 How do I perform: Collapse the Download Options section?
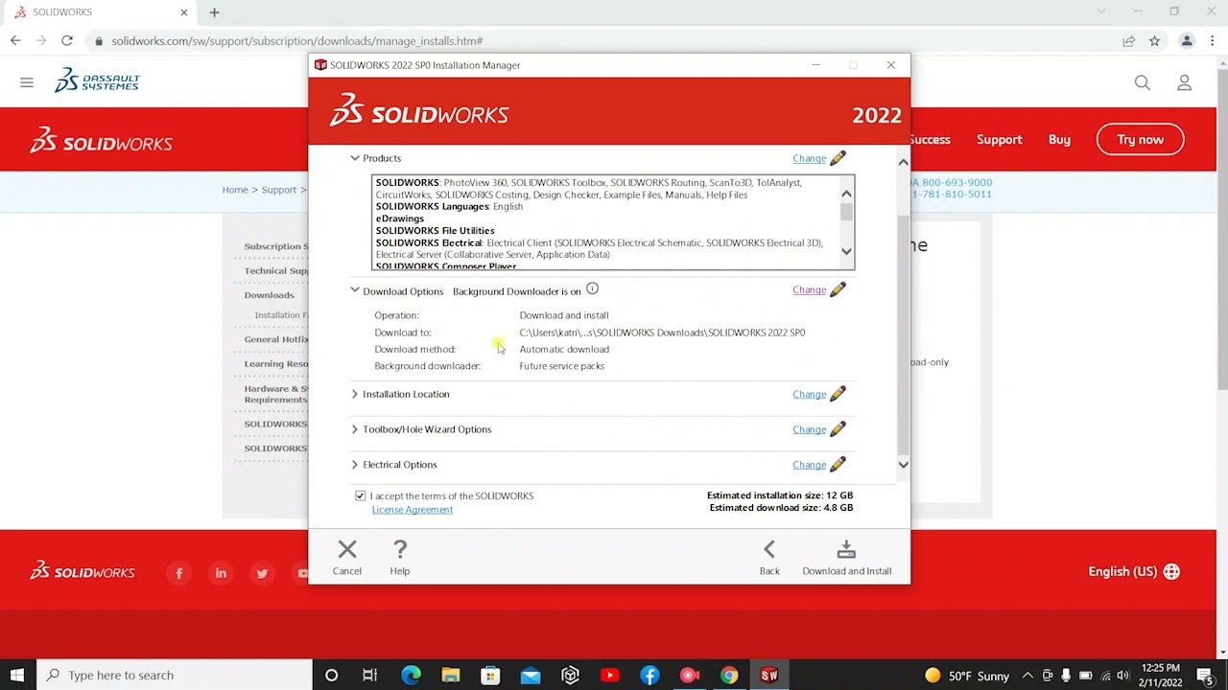click(354, 290)
